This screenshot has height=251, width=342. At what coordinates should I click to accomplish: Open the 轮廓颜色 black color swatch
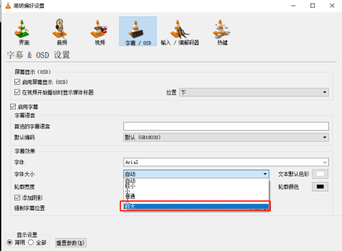tap(320, 187)
